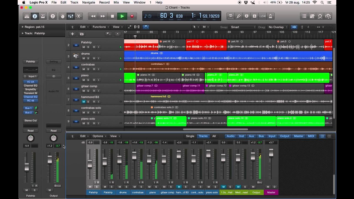Switch mixer to All view
Image resolution: width=354 pixels, height=199 pixels.
point(214,136)
